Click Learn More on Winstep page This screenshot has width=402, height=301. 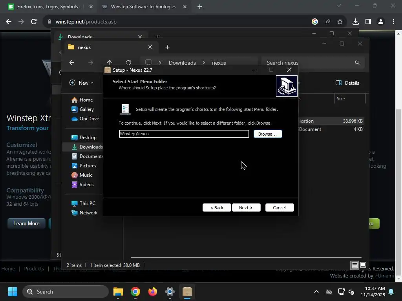tap(26, 224)
